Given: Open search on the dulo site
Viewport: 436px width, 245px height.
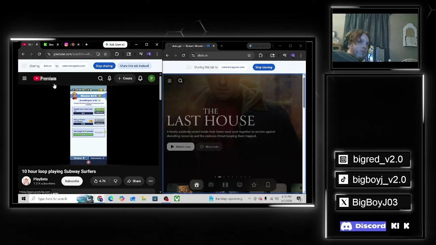Looking at the screenshot, I should (180, 81).
